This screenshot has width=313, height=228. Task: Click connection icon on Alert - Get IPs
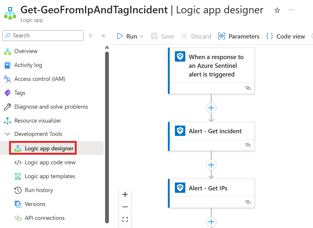point(248,202)
